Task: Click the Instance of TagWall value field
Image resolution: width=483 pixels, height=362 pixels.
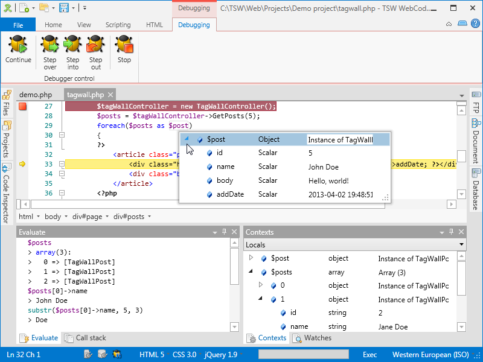Action: click(340, 140)
